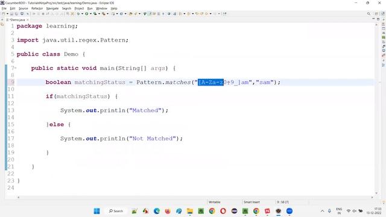Open the Refactor menu
Viewport: 386px width, 217px height.
pyautogui.click(x=37, y=8)
